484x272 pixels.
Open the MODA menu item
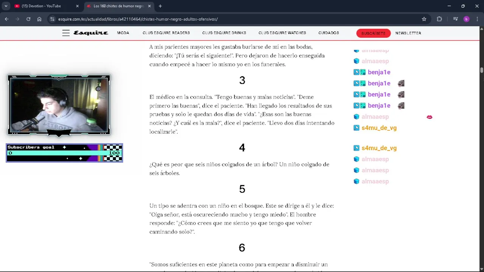123,33
